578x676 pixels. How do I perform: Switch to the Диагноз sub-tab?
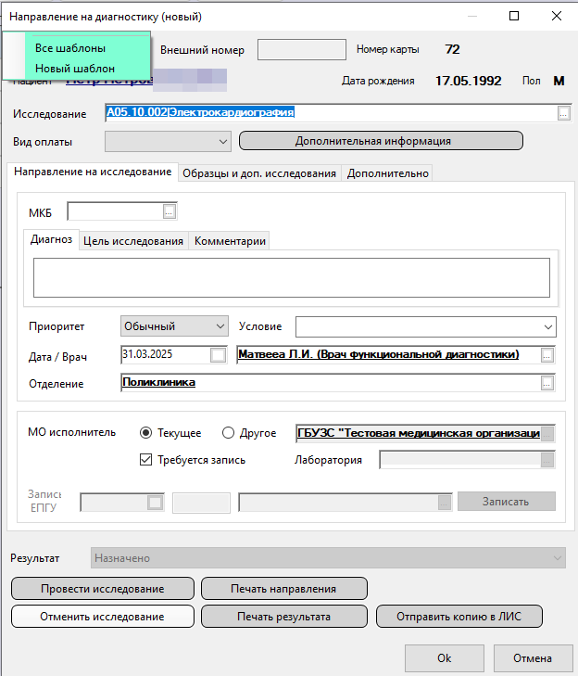point(51,239)
